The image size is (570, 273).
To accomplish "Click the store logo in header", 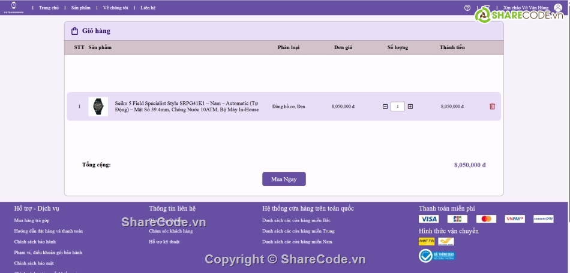I will pos(13,7).
